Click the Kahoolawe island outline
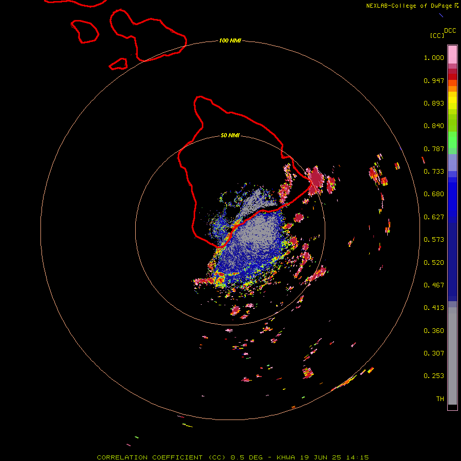This screenshot has width=461, height=461. click(x=118, y=64)
